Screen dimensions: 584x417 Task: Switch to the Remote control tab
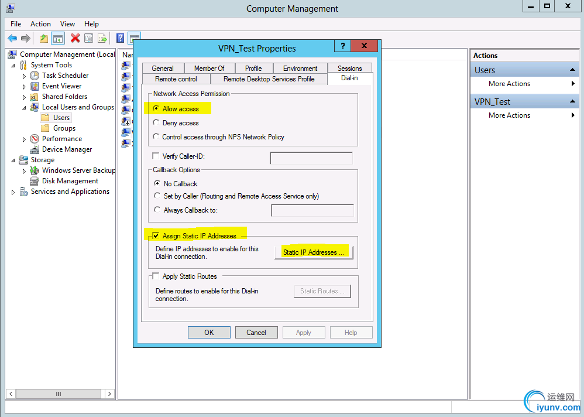click(176, 79)
